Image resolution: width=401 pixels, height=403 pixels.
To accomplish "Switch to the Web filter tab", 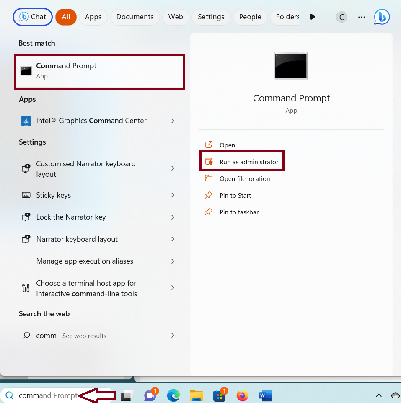I will 176,17.
